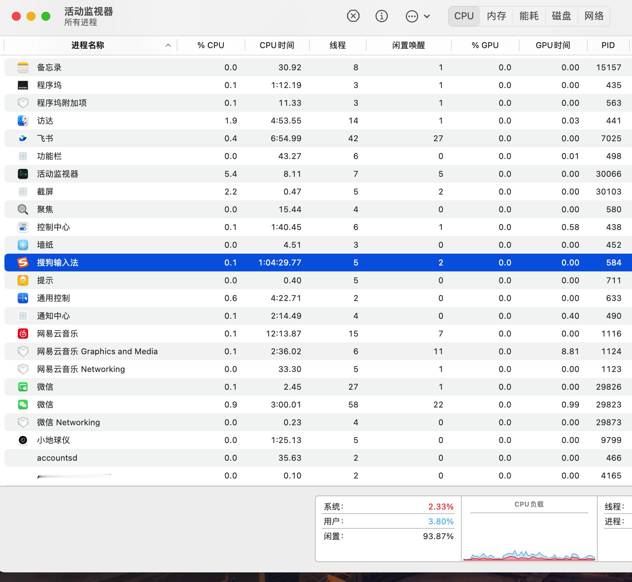Switch to the 网络 tab
This screenshot has width=632, height=582.
click(x=594, y=16)
